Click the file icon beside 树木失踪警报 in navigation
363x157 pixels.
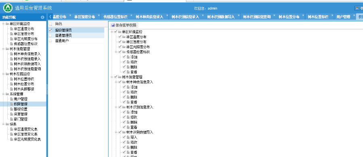pos(12,89)
